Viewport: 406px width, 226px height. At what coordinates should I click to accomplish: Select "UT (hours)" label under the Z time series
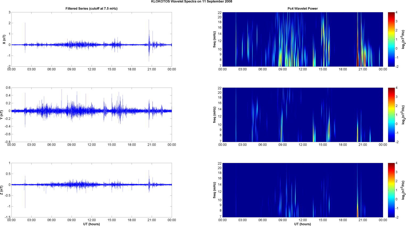92,224
